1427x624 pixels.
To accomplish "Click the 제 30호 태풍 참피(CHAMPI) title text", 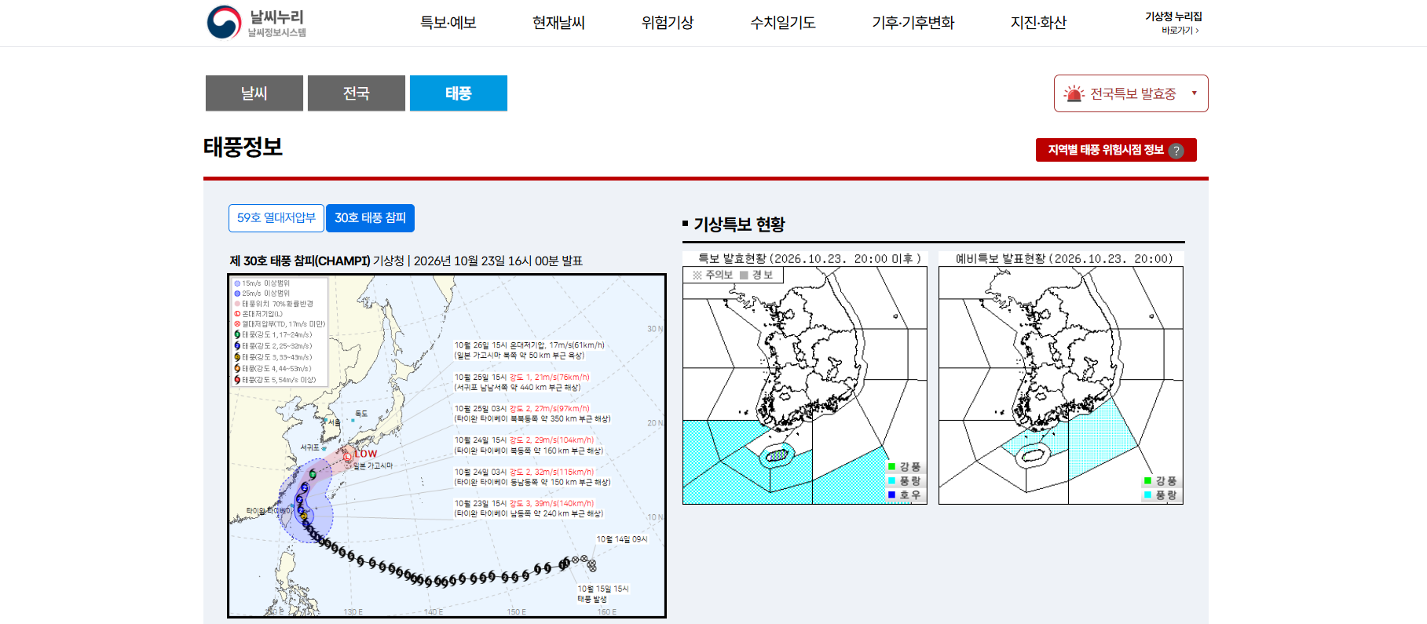I will 300,261.
